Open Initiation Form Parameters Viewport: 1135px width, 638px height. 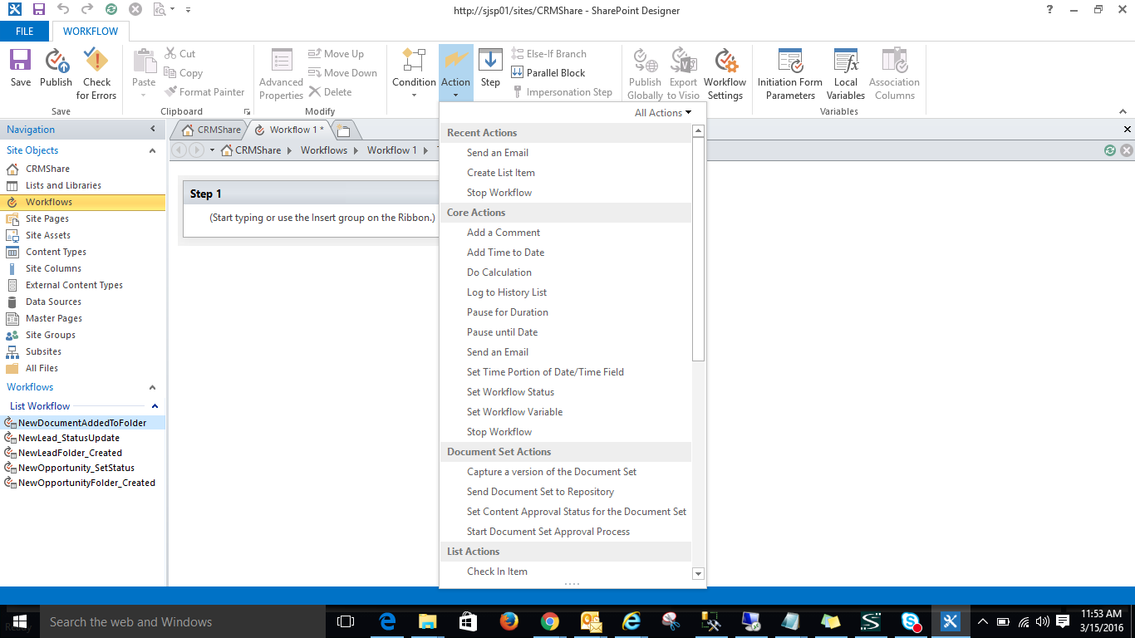click(789, 74)
